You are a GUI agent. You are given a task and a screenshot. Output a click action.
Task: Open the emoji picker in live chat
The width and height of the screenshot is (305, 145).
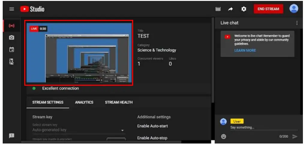(x=223, y=136)
